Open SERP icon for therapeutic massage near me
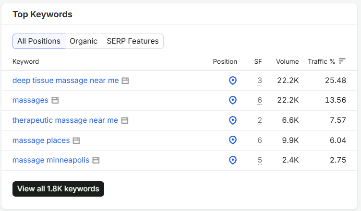The height and width of the screenshot is (211, 361). [124, 120]
